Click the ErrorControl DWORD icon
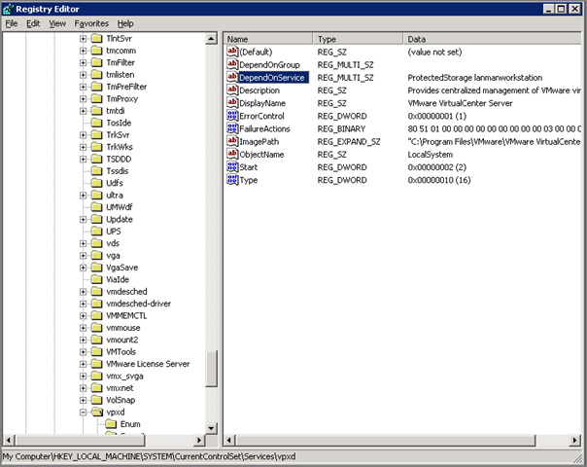 tap(232, 116)
